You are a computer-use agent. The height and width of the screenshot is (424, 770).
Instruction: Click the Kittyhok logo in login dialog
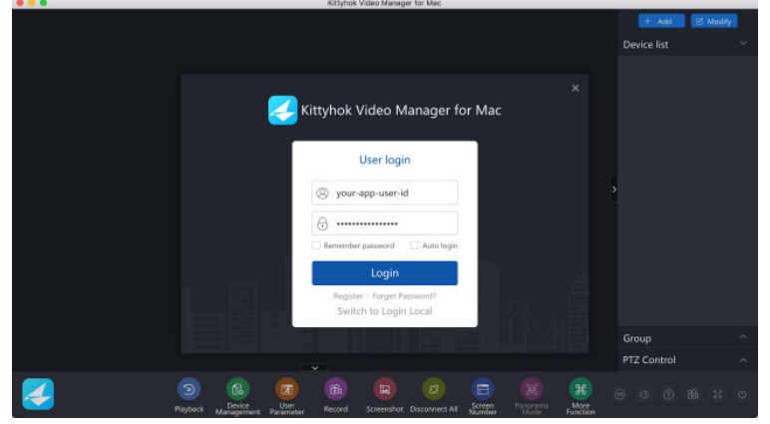282,110
